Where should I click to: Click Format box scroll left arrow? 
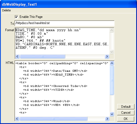(17, 57)
